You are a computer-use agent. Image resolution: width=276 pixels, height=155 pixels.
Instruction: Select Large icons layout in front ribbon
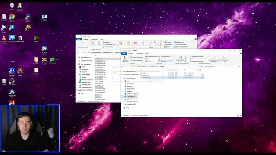[x=165, y=56]
